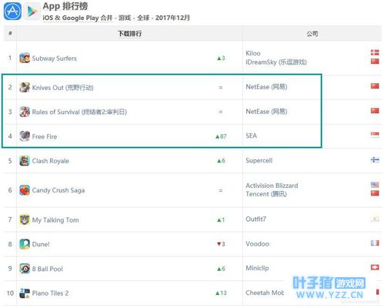This screenshot has height=308, width=384.
Task: Open the My Talking Tom app icon
Action: (x=25, y=219)
